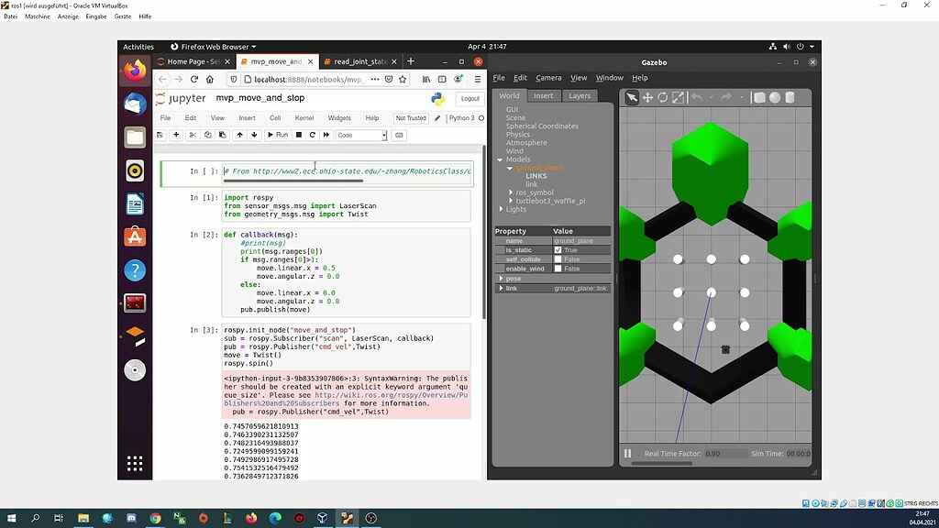This screenshot has width=939, height=528.
Task: Insert a box shape in Gazebo
Action: click(x=759, y=97)
